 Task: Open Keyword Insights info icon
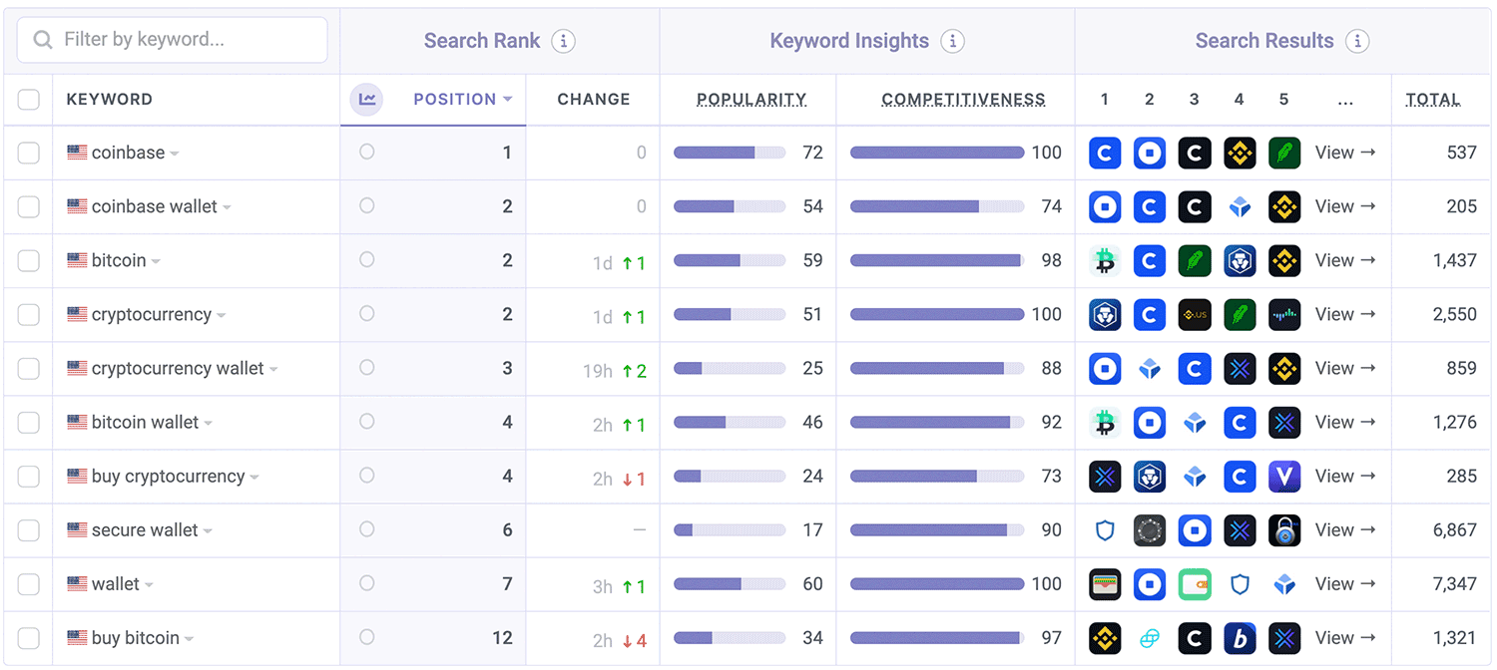point(953,41)
